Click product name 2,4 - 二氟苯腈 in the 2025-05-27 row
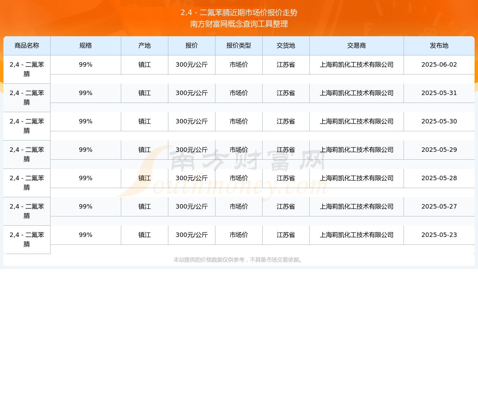Image resolution: width=478 pixels, height=412 pixels. [x=27, y=211]
